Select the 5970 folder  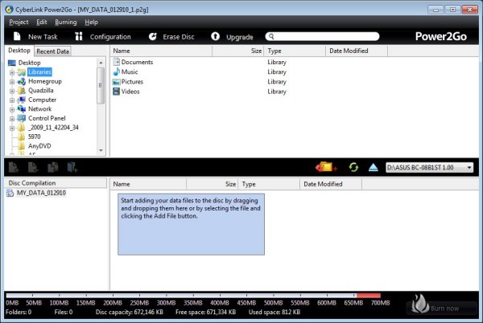pos(34,137)
